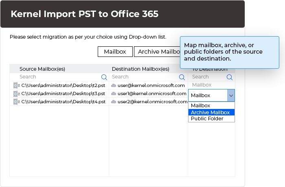
Task: Click the greyed Mailbox cell in first row
Action: pos(212,85)
